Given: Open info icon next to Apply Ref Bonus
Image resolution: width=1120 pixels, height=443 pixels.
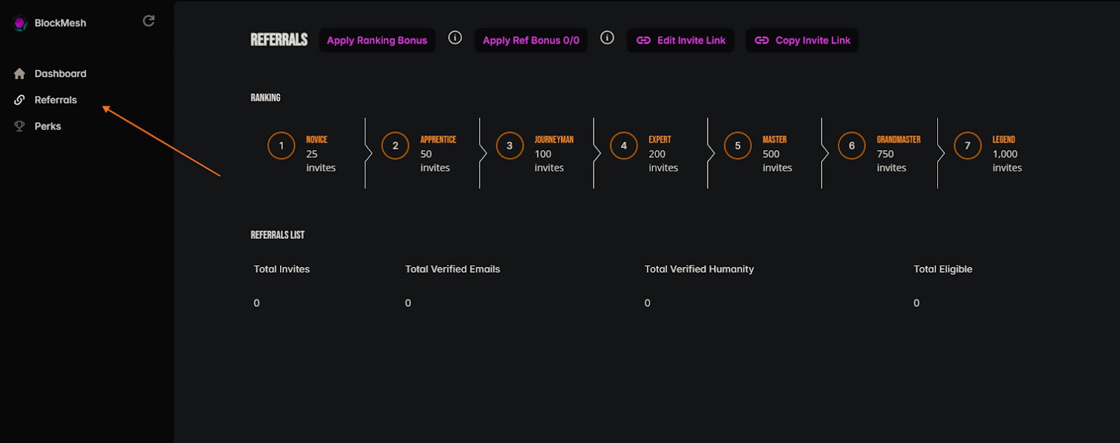Looking at the screenshot, I should 607,38.
